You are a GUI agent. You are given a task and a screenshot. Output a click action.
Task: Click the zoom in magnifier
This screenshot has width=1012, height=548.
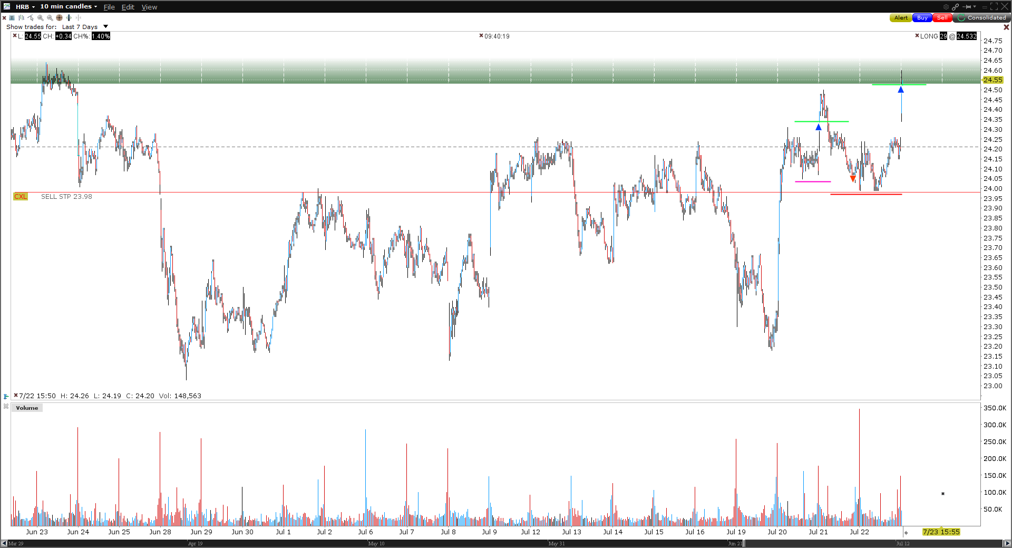[41, 18]
